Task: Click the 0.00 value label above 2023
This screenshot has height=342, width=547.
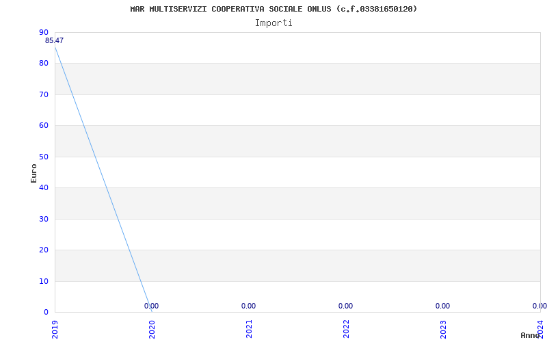Action: tap(442, 306)
